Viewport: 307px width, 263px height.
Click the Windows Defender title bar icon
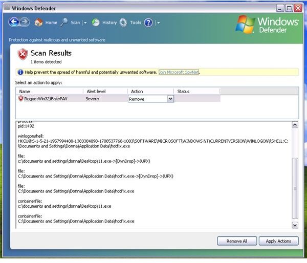point(7,8)
